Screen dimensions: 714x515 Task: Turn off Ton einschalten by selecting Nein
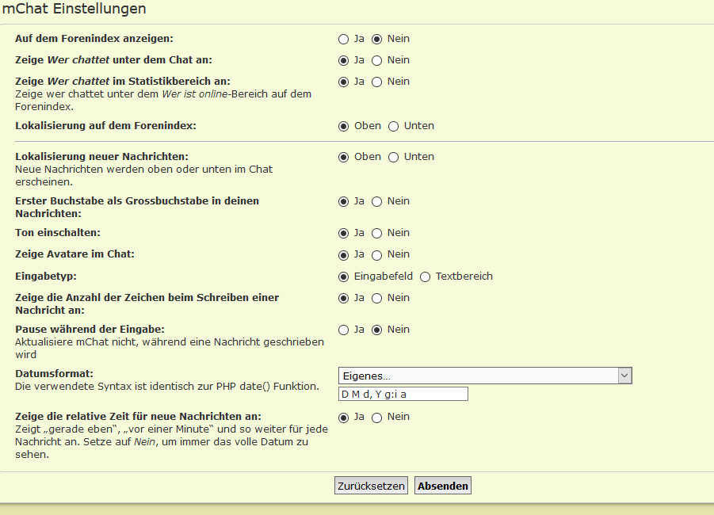377,233
